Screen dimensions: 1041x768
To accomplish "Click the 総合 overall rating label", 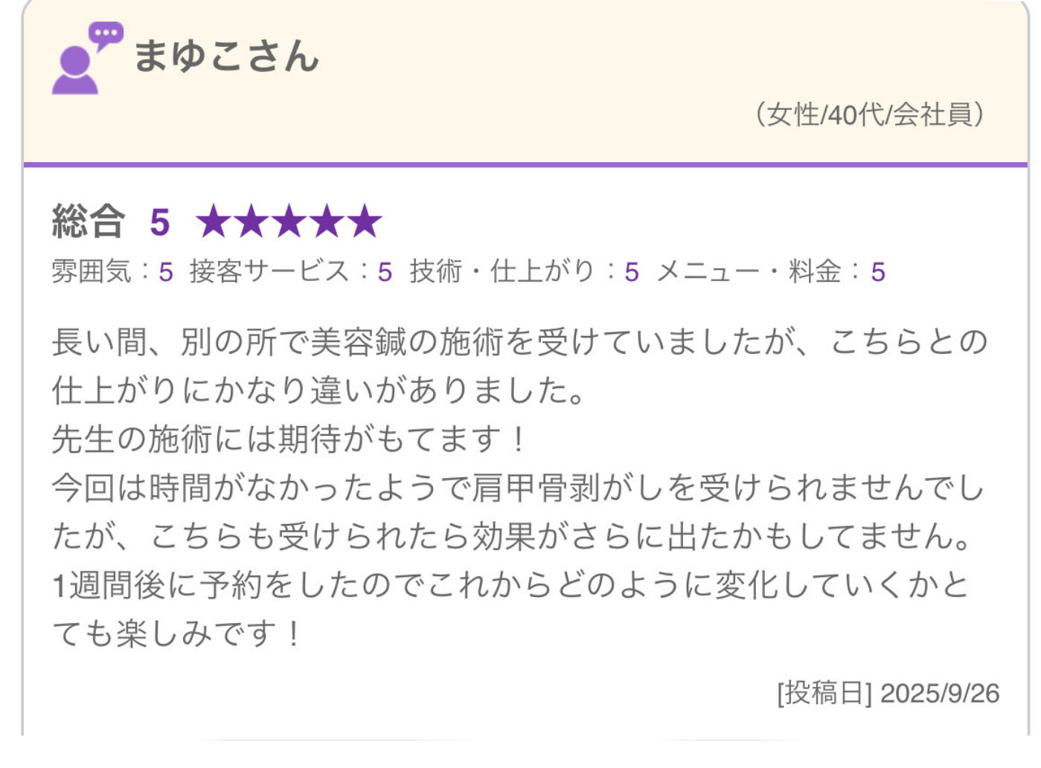I will 88,222.
